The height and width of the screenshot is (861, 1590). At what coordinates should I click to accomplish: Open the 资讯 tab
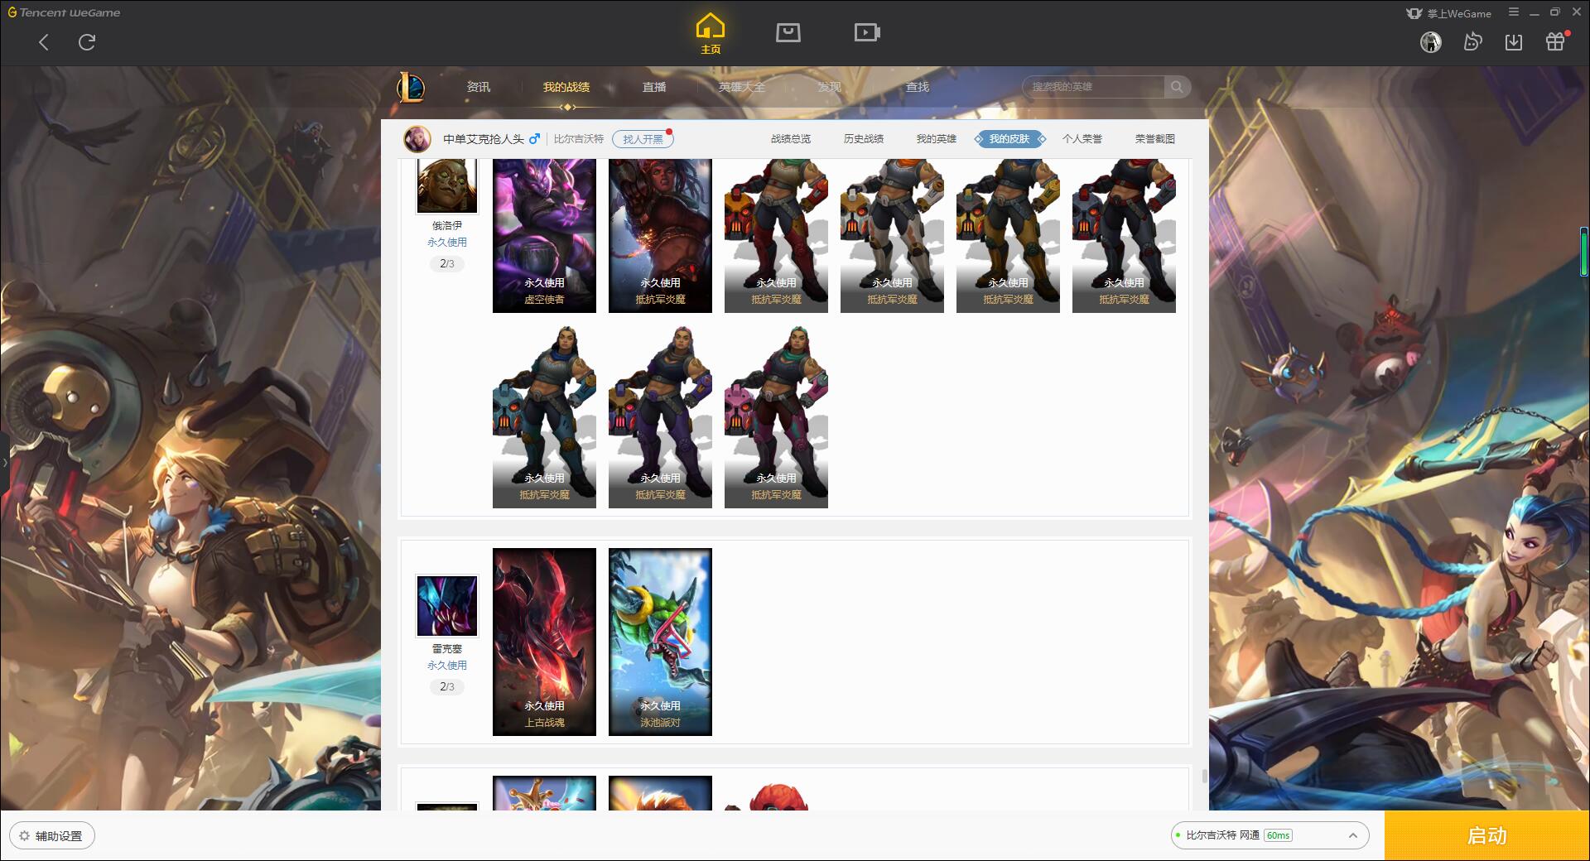point(478,87)
